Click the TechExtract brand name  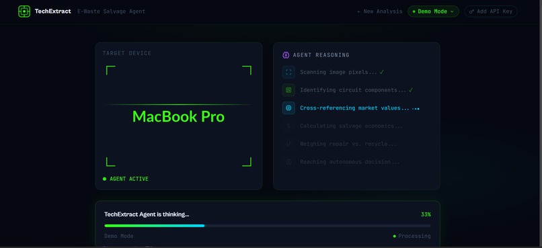point(53,11)
